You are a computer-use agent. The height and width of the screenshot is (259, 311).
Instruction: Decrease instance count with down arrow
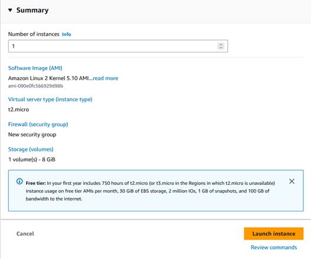(221, 48)
